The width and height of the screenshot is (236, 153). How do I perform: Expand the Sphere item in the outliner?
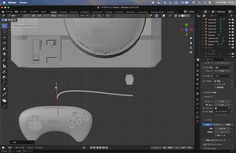coord(203,45)
